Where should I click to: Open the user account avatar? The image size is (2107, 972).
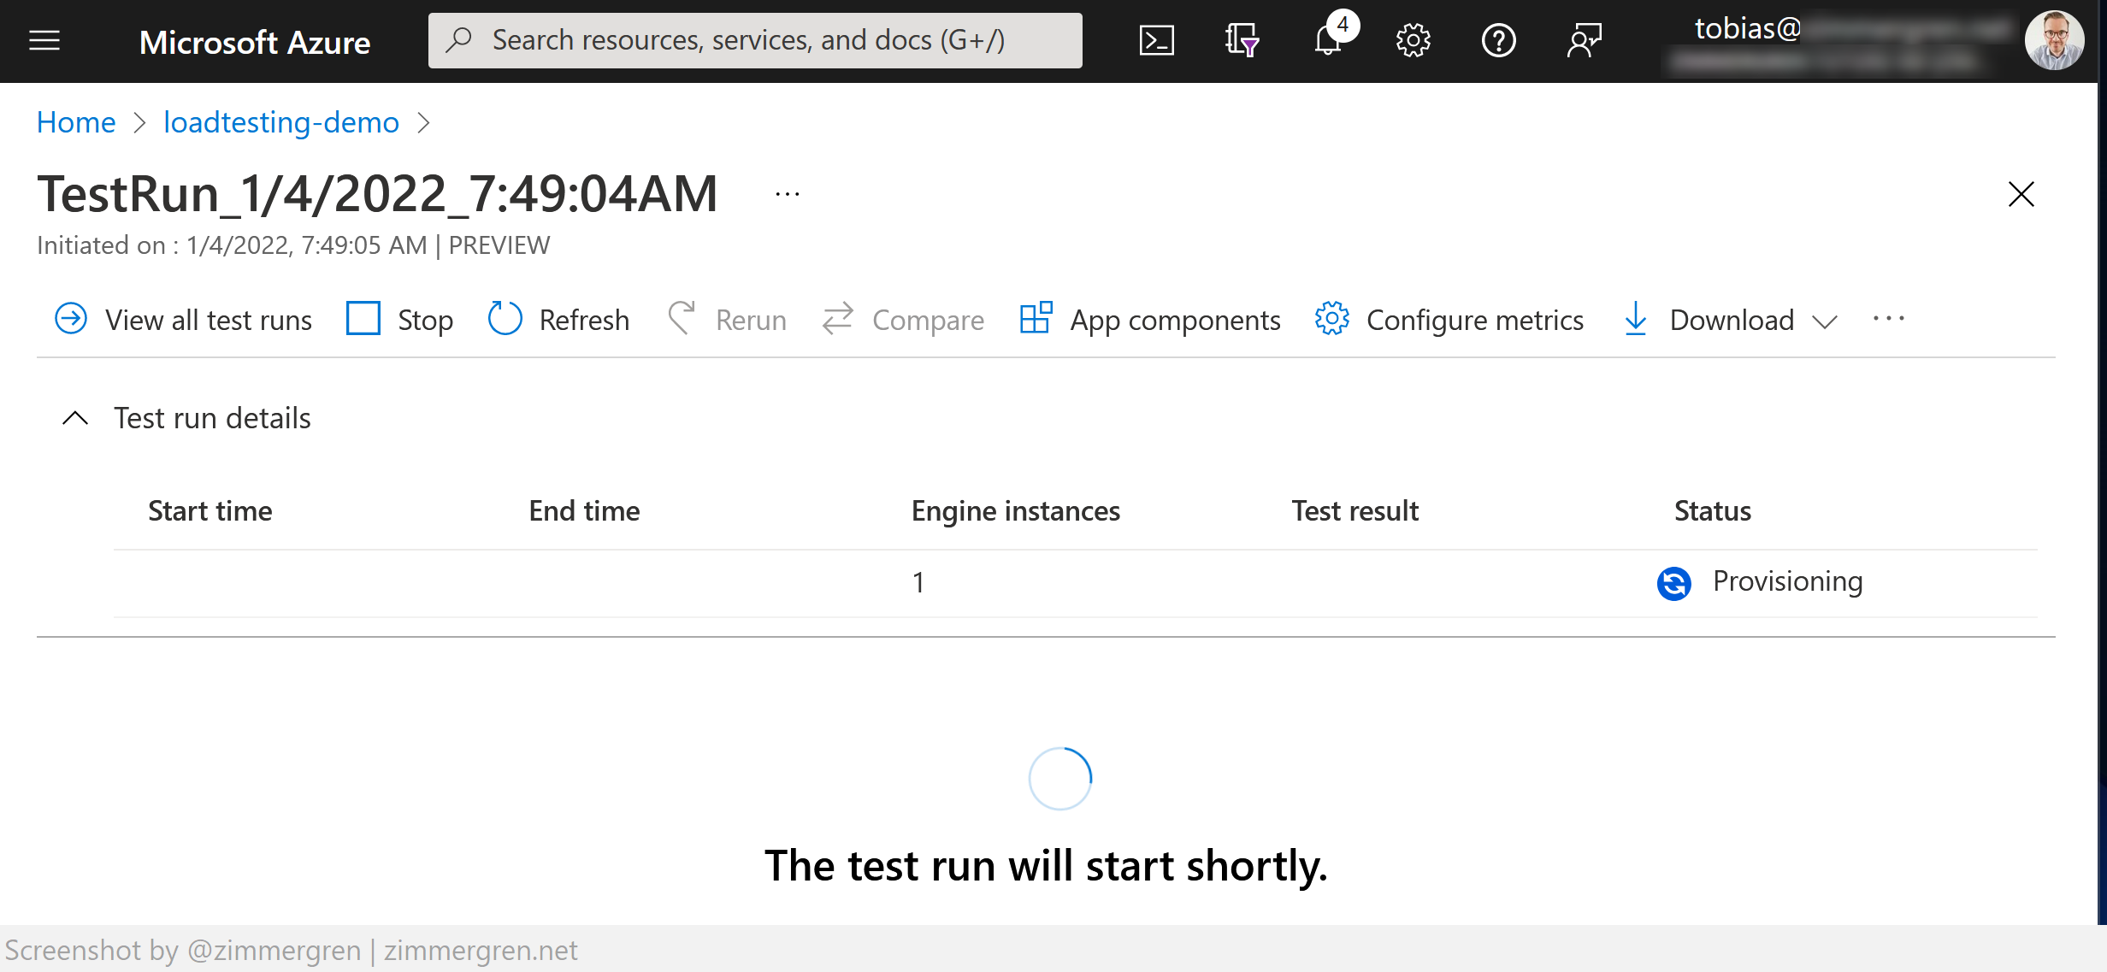click(x=2054, y=40)
